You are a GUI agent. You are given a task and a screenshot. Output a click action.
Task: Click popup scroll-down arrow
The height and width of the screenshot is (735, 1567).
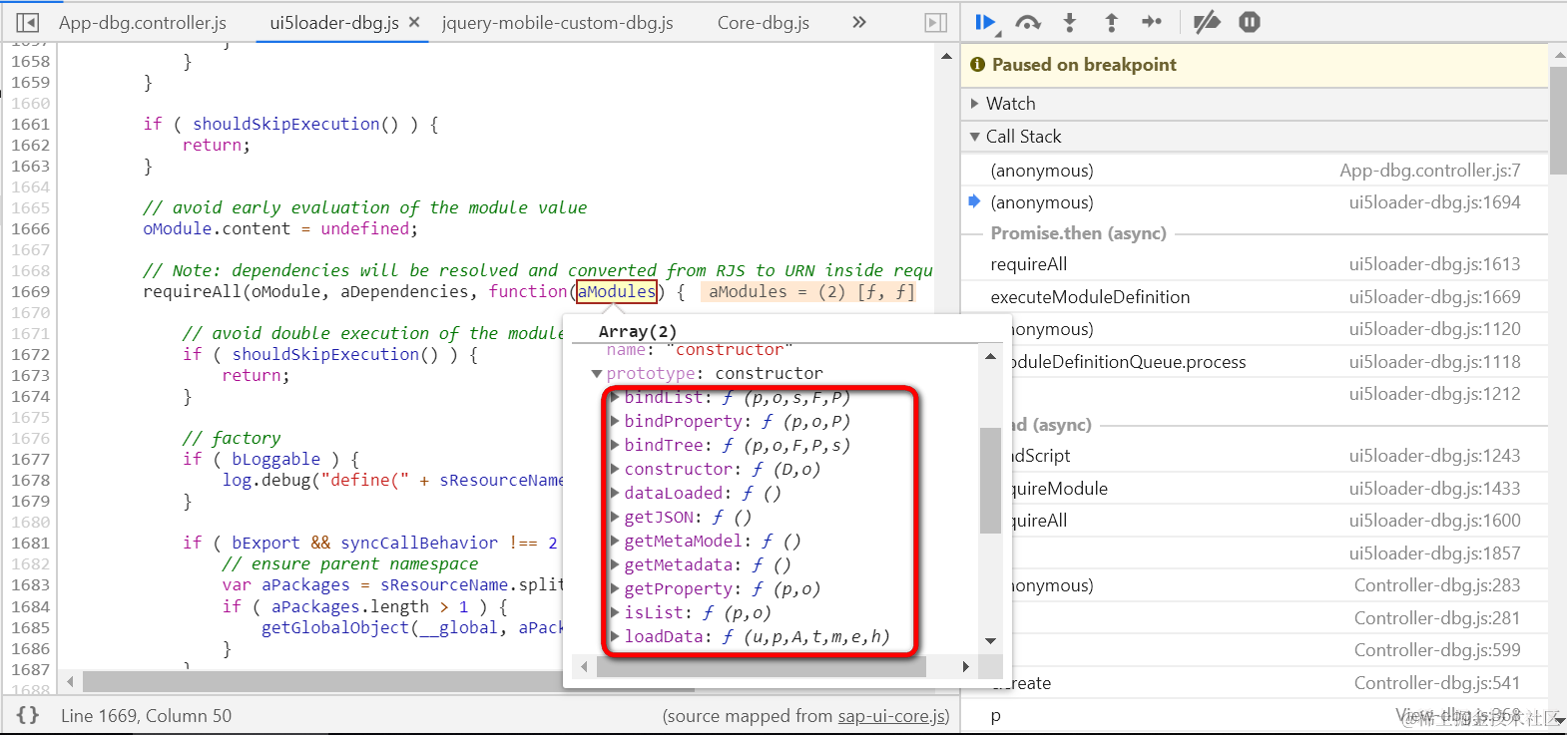990,641
